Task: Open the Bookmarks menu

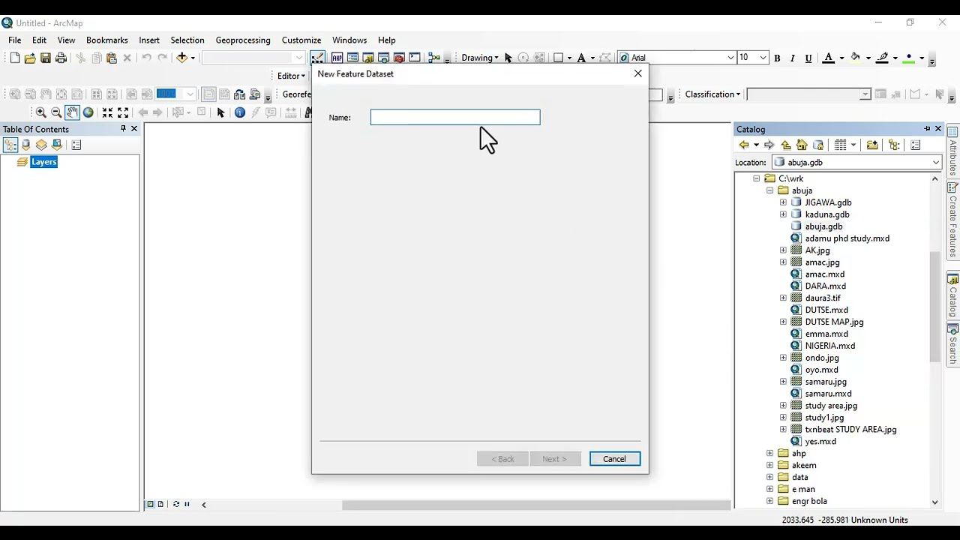Action: click(x=107, y=40)
